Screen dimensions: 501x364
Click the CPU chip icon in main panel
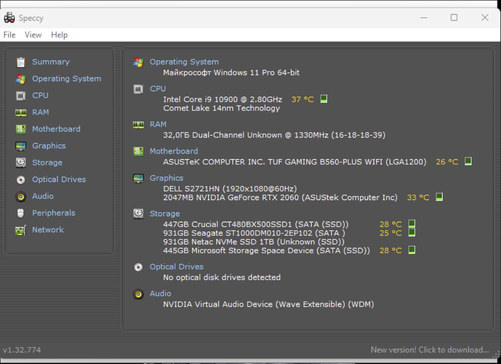click(138, 89)
